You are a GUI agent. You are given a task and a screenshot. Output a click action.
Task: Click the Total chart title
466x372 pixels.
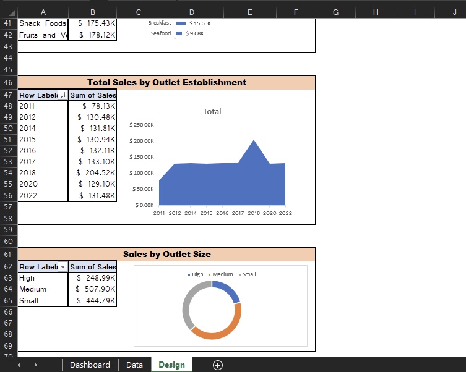212,112
